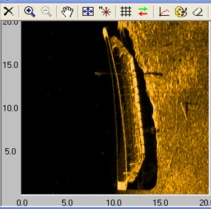Viewport: 211px width, 209px height.
Task: Click the green and red swap arrows icon
Action: tap(143, 11)
